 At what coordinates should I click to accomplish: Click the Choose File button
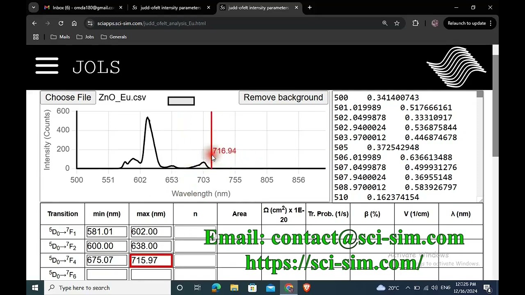coord(68,98)
